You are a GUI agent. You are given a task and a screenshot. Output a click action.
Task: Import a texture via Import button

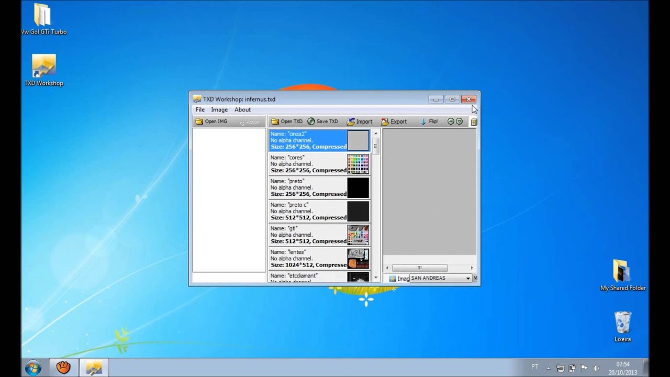click(360, 121)
